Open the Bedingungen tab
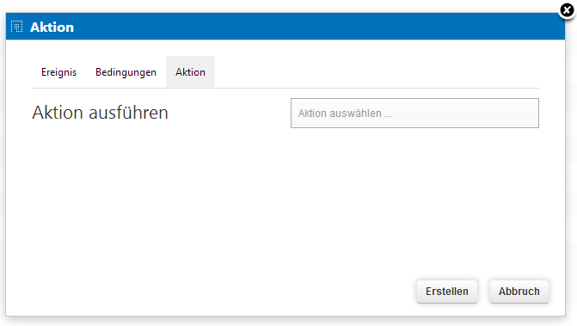 pos(126,72)
